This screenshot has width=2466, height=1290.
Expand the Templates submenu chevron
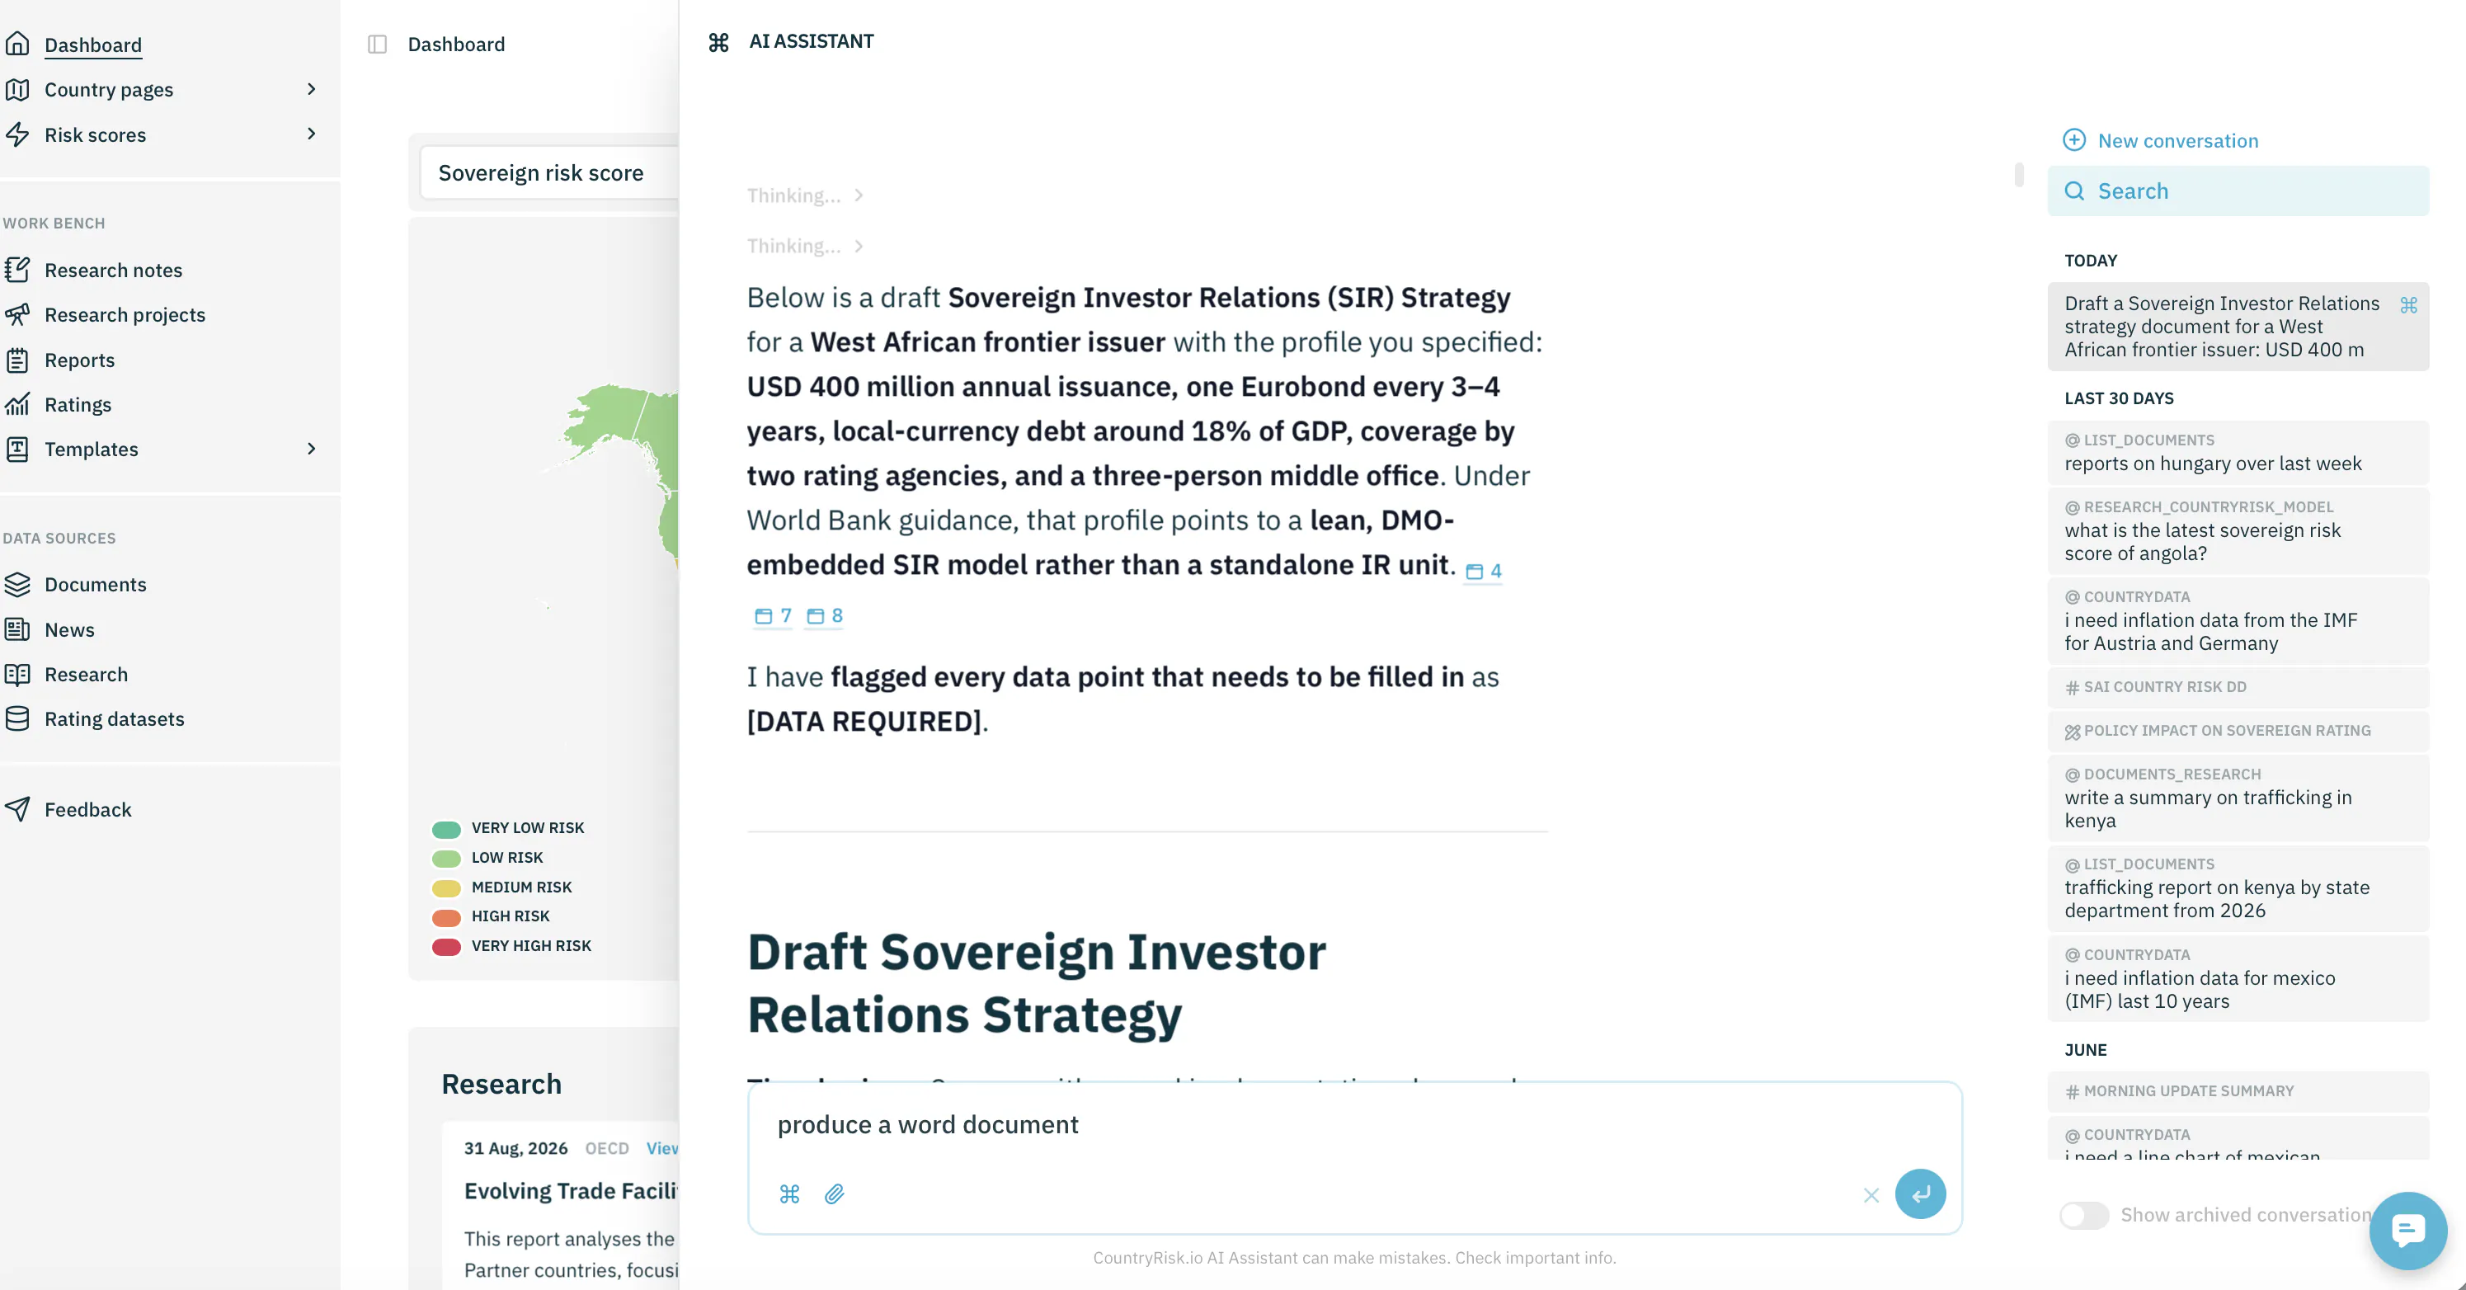(x=311, y=448)
